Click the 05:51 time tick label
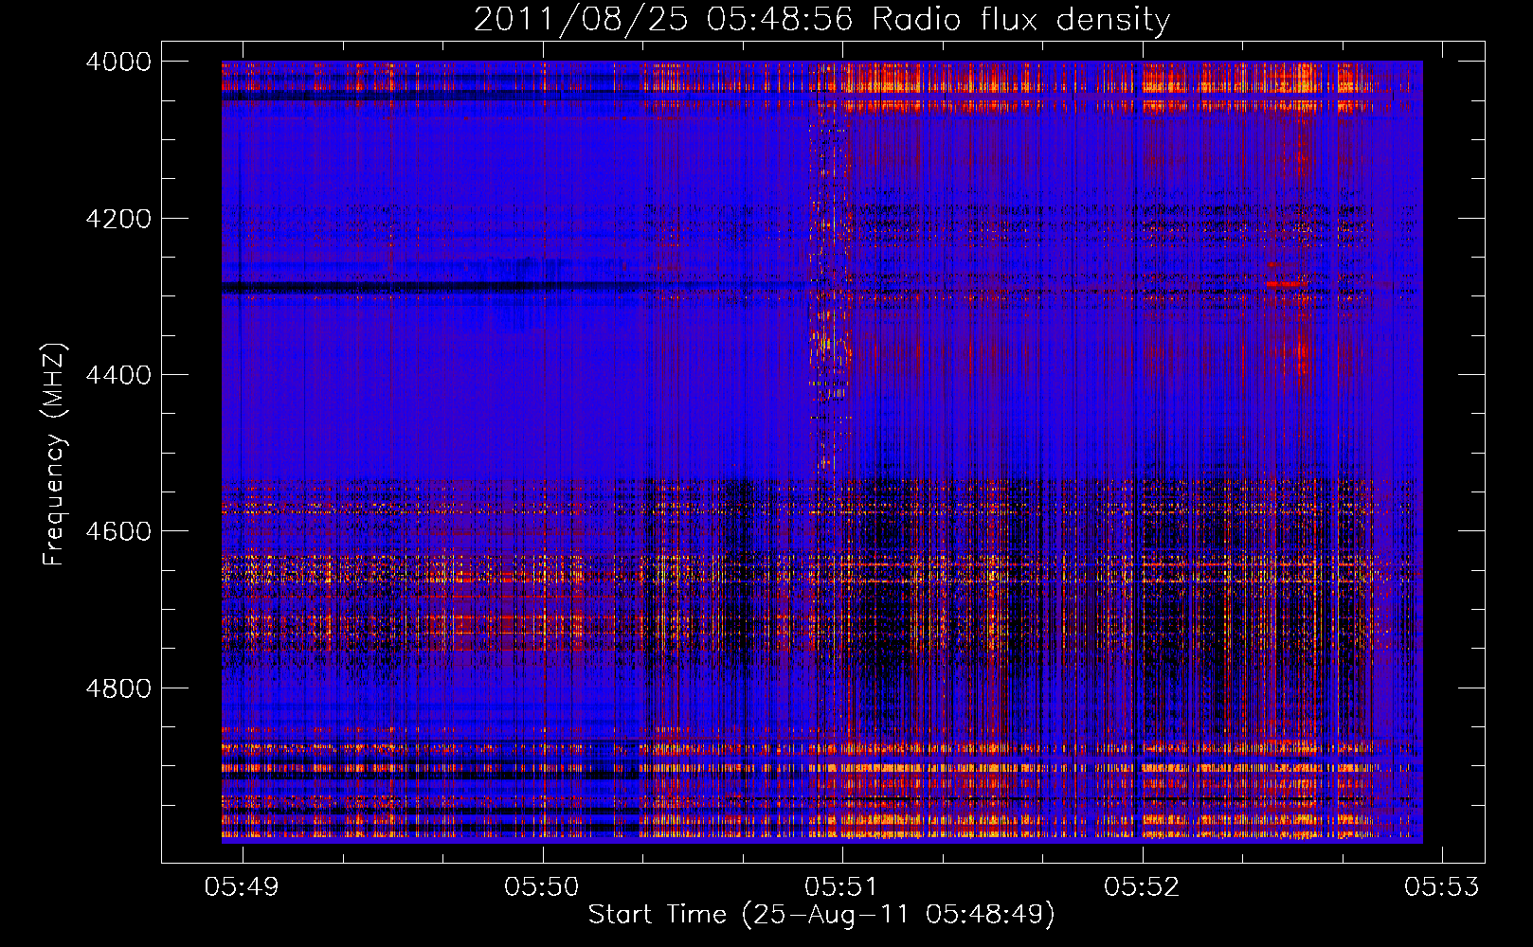Screen dimensions: 1533x947 tap(842, 886)
